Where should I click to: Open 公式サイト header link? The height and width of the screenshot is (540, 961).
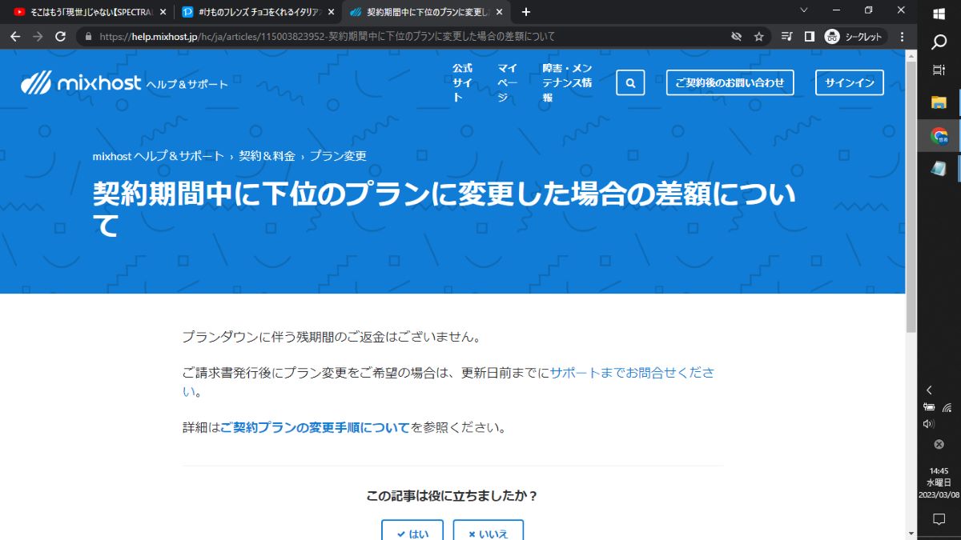click(463, 82)
